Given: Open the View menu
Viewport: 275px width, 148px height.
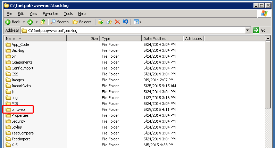Looking at the screenshot, I should [33, 14].
